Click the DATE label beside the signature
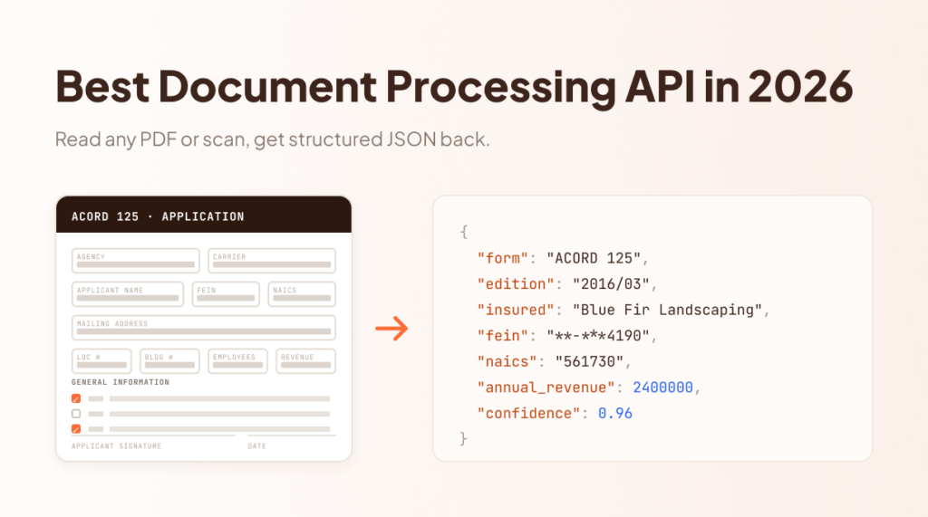The image size is (928, 517). [256, 446]
